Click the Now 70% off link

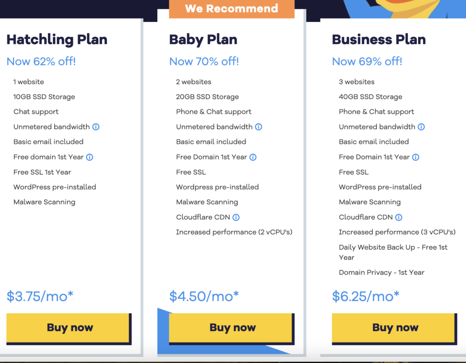coord(203,61)
